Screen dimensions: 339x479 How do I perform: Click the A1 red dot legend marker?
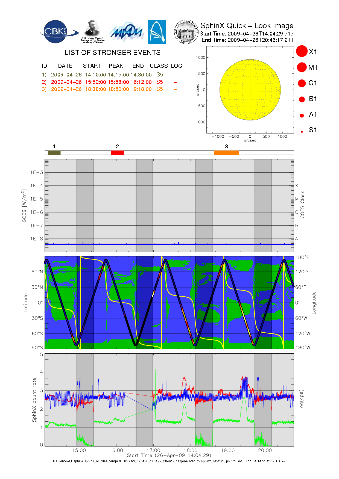(x=302, y=116)
